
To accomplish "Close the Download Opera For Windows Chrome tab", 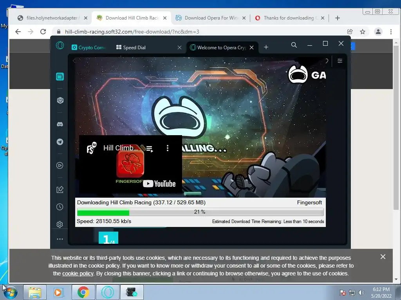I will 244,18.
